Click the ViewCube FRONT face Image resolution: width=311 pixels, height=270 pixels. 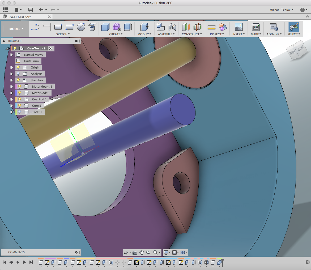click(292, 53)
